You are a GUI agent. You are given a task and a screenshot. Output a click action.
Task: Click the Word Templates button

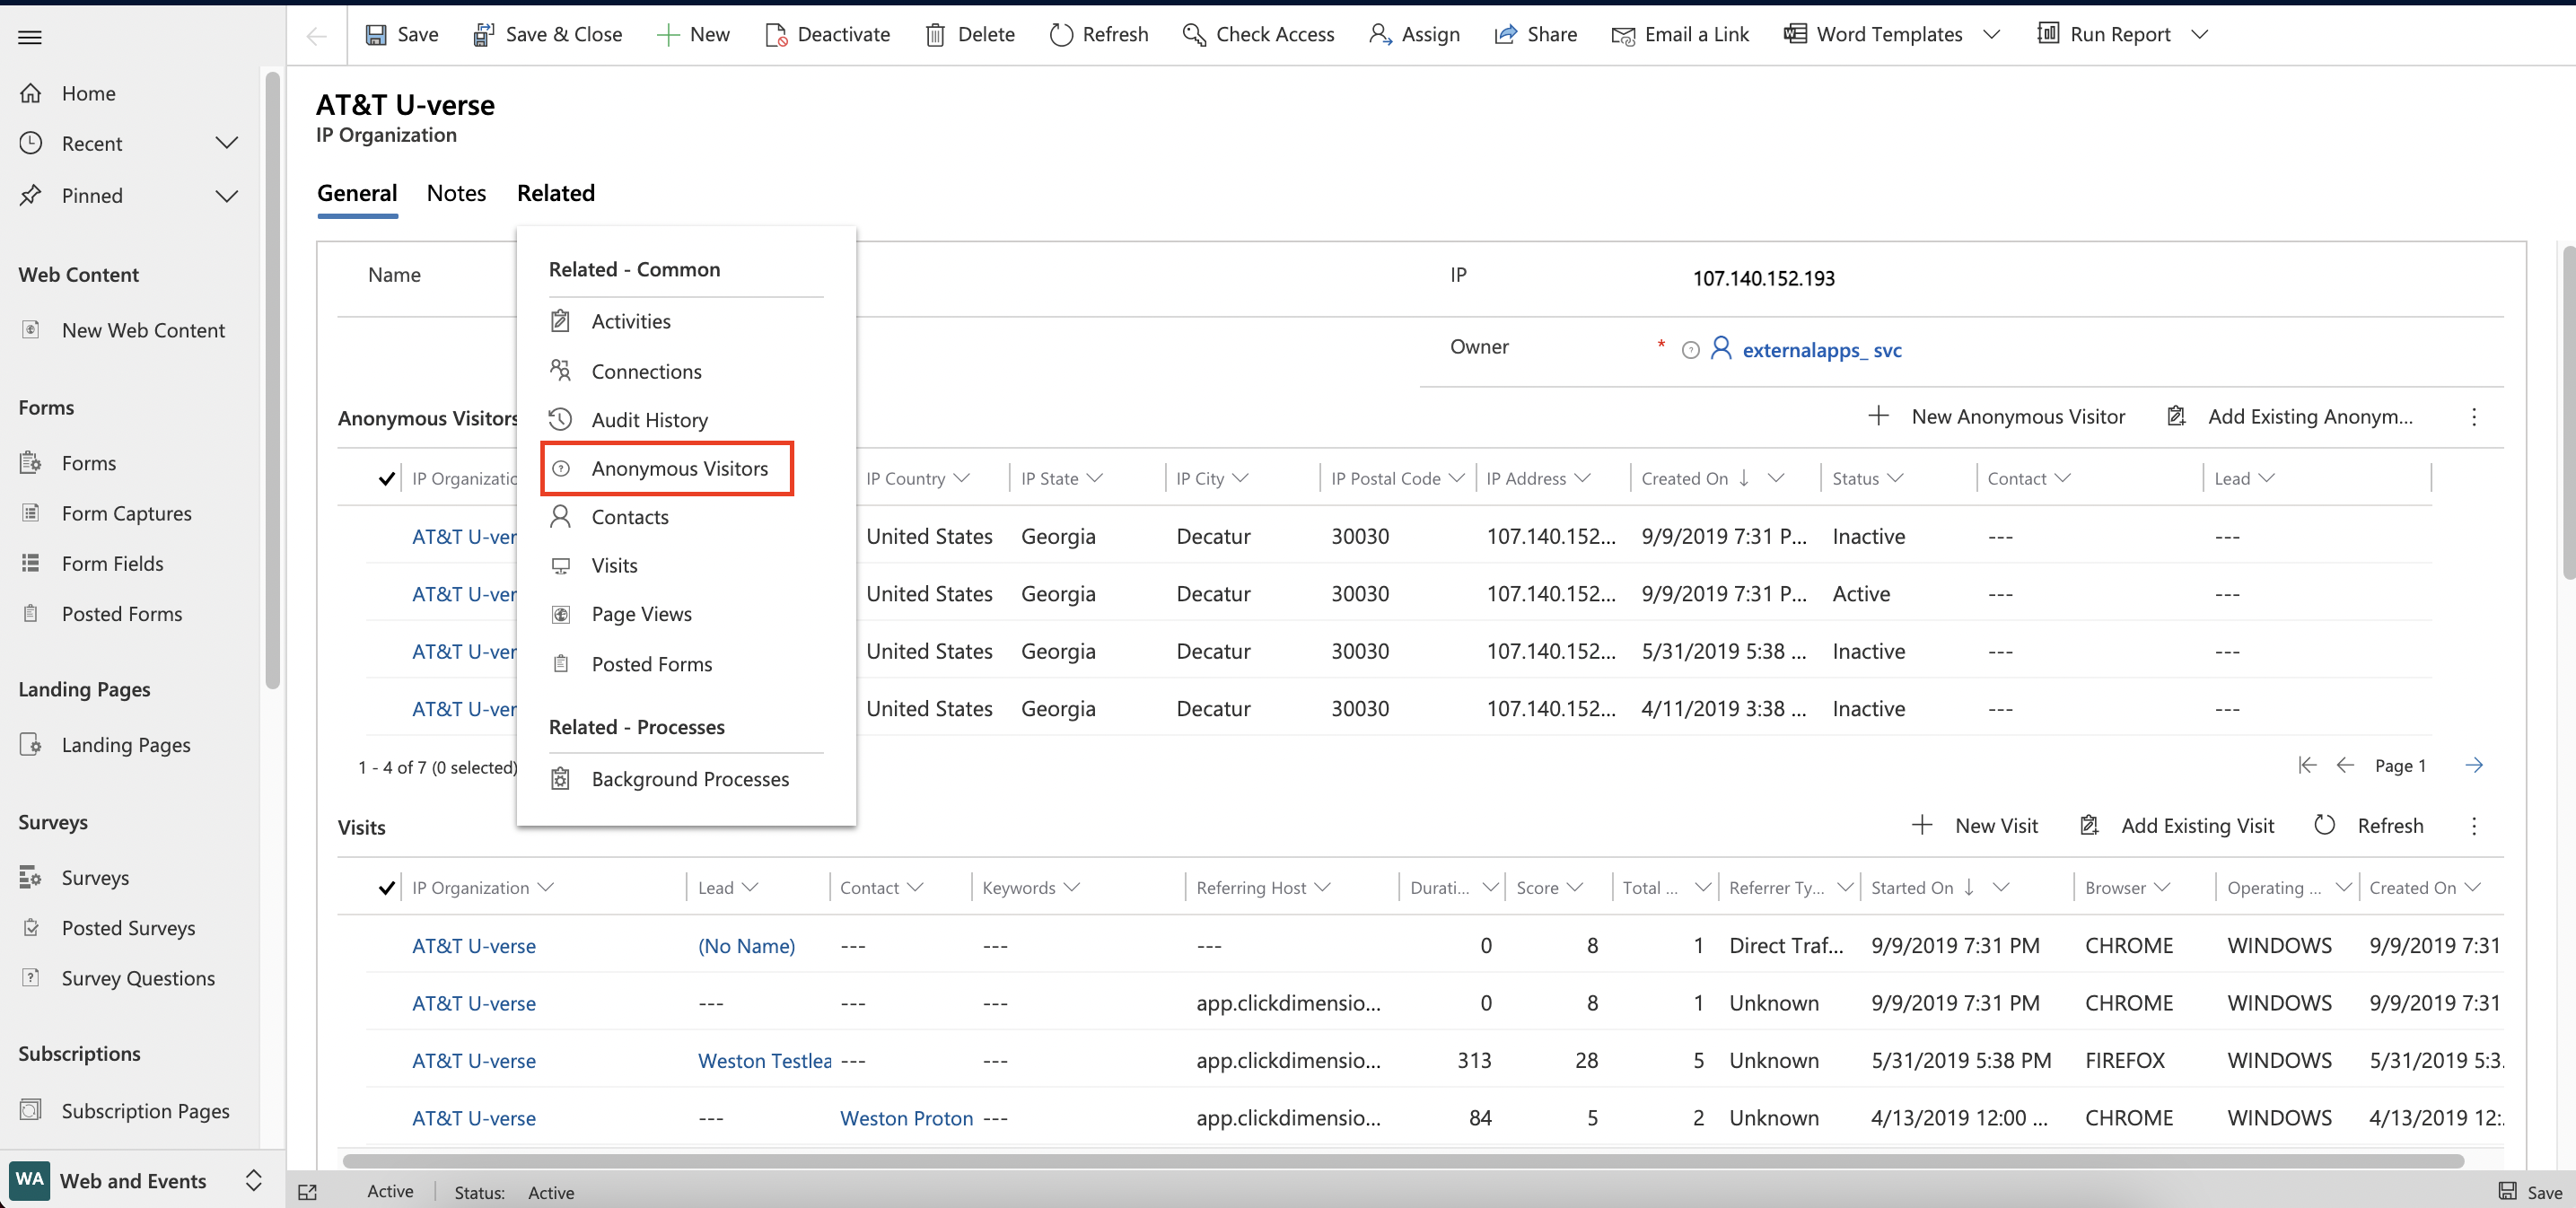(1873, 34)
